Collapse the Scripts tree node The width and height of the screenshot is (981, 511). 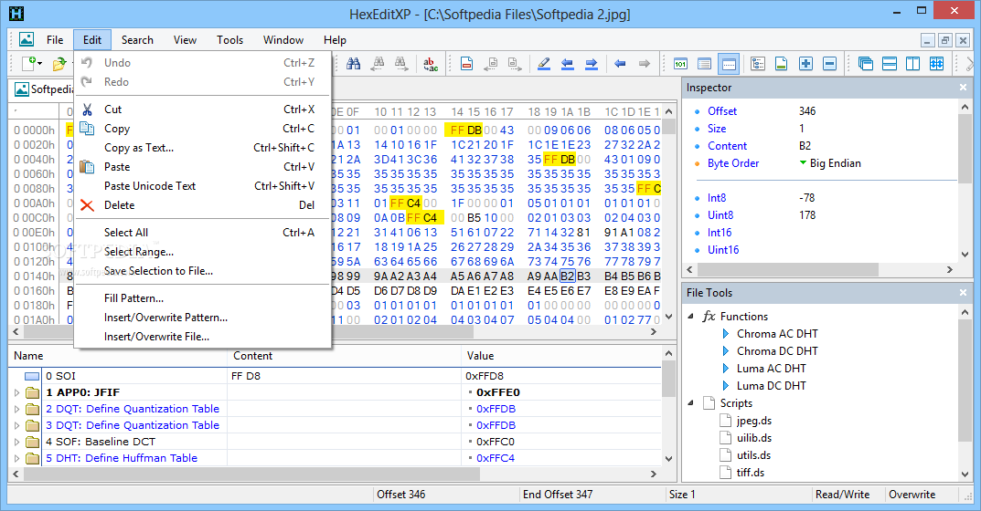tap(690, 403)
